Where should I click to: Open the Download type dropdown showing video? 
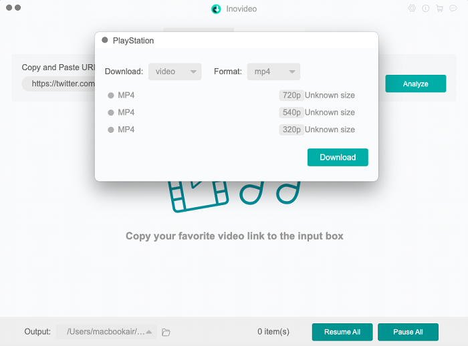coord(175,71)
